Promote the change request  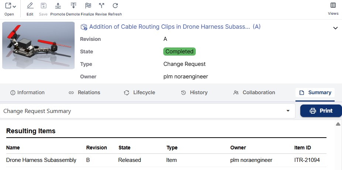coord(58,6)
